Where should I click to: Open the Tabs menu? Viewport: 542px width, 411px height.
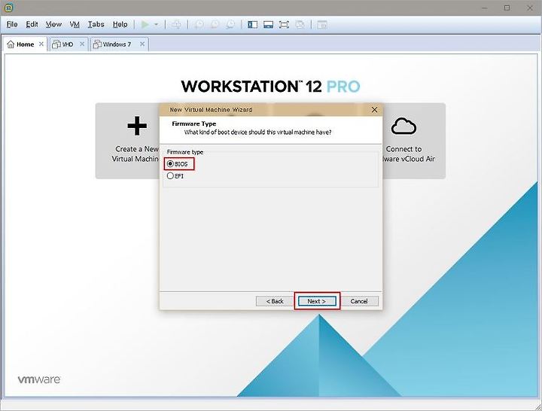point(96,25)
